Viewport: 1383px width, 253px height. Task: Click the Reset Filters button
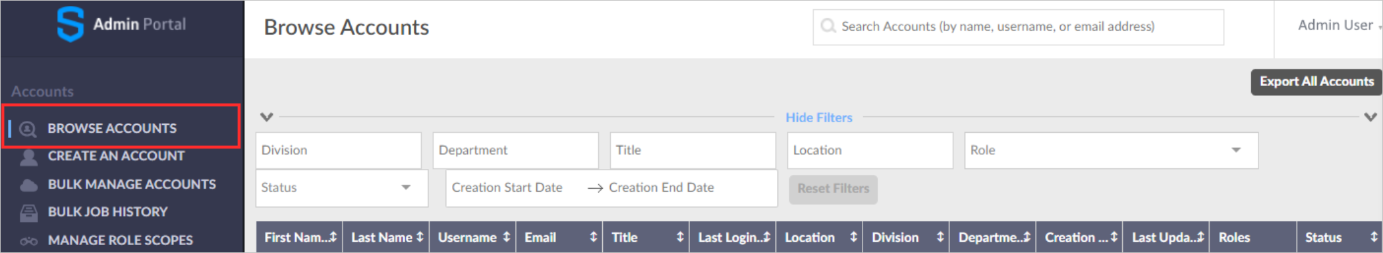point(833,189)
